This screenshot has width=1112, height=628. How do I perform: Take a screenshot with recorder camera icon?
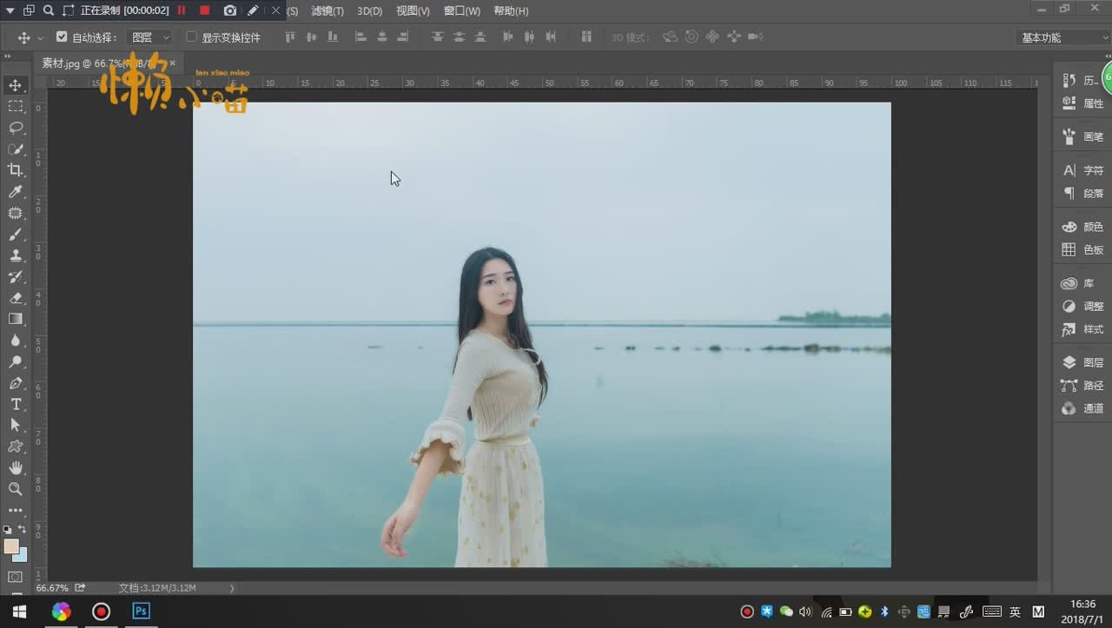point(229,10)
